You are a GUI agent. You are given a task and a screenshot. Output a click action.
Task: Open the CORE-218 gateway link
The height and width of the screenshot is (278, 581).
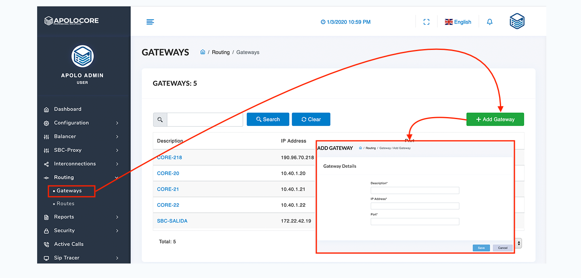click(169, 157)
